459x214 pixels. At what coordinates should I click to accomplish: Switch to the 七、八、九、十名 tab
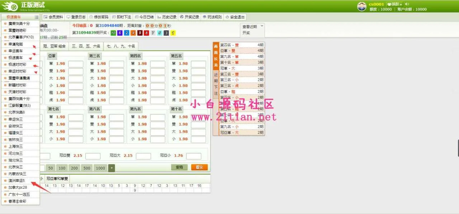121,46
